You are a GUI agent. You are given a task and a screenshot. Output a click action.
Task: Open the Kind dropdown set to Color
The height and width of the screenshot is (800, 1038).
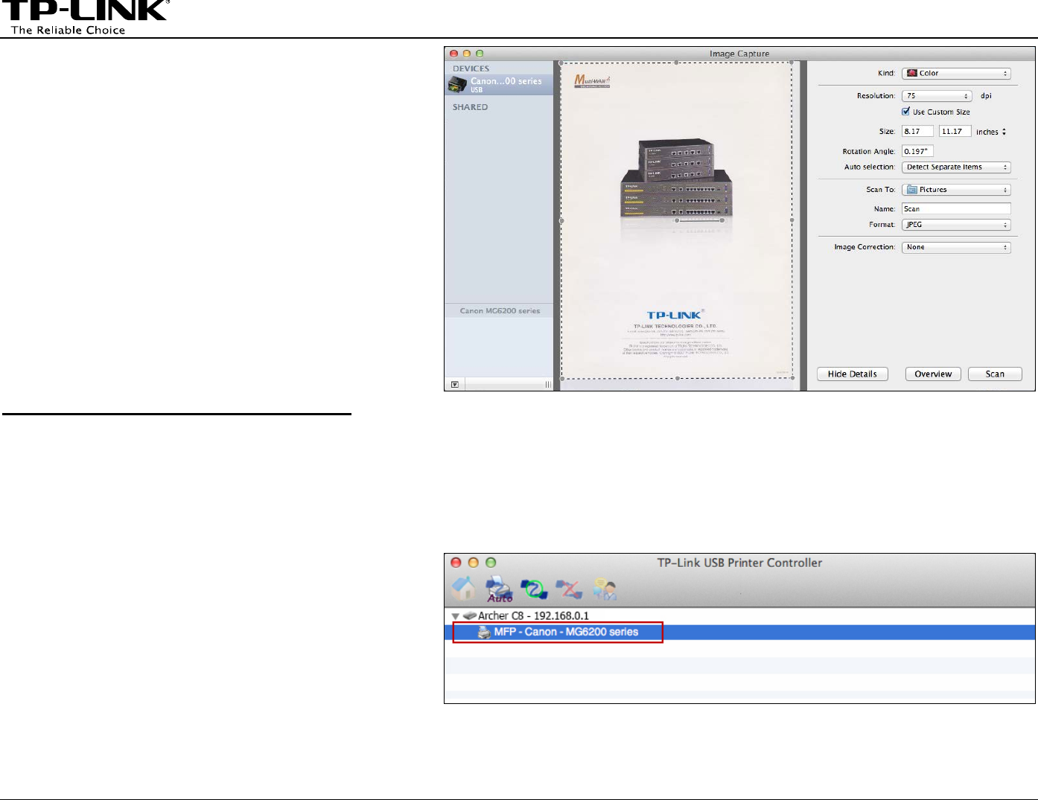coord(956,74)
